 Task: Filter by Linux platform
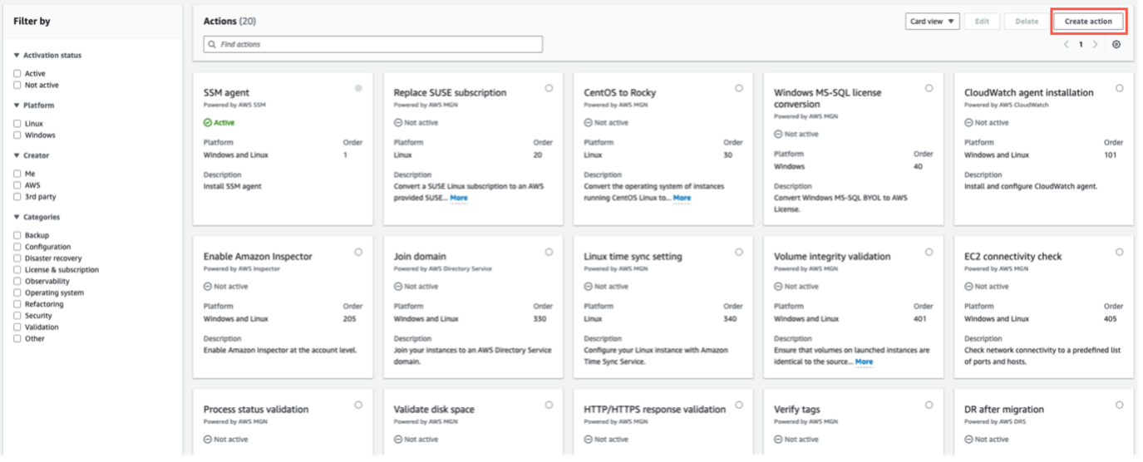(17, 124)
